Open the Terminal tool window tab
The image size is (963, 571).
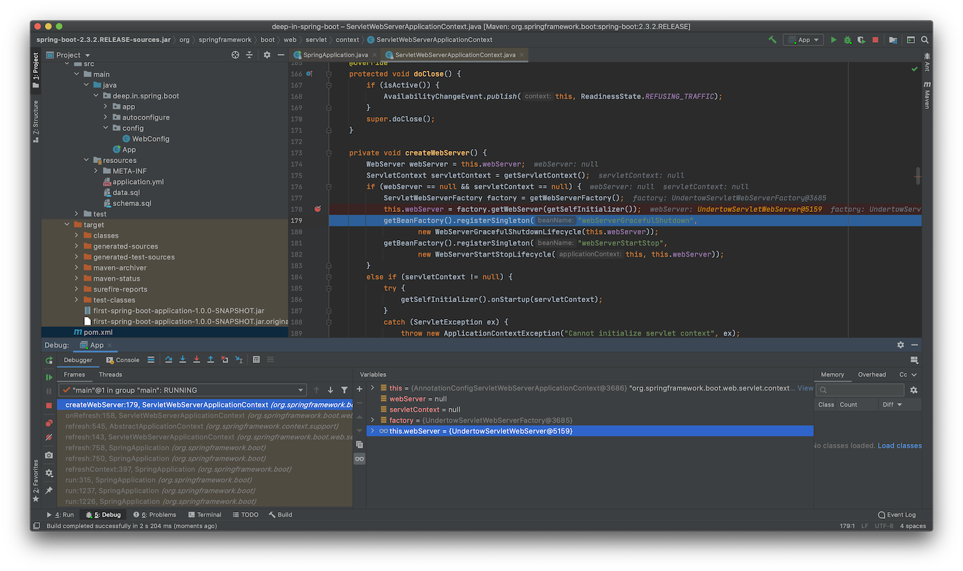[x=205, y=515]
